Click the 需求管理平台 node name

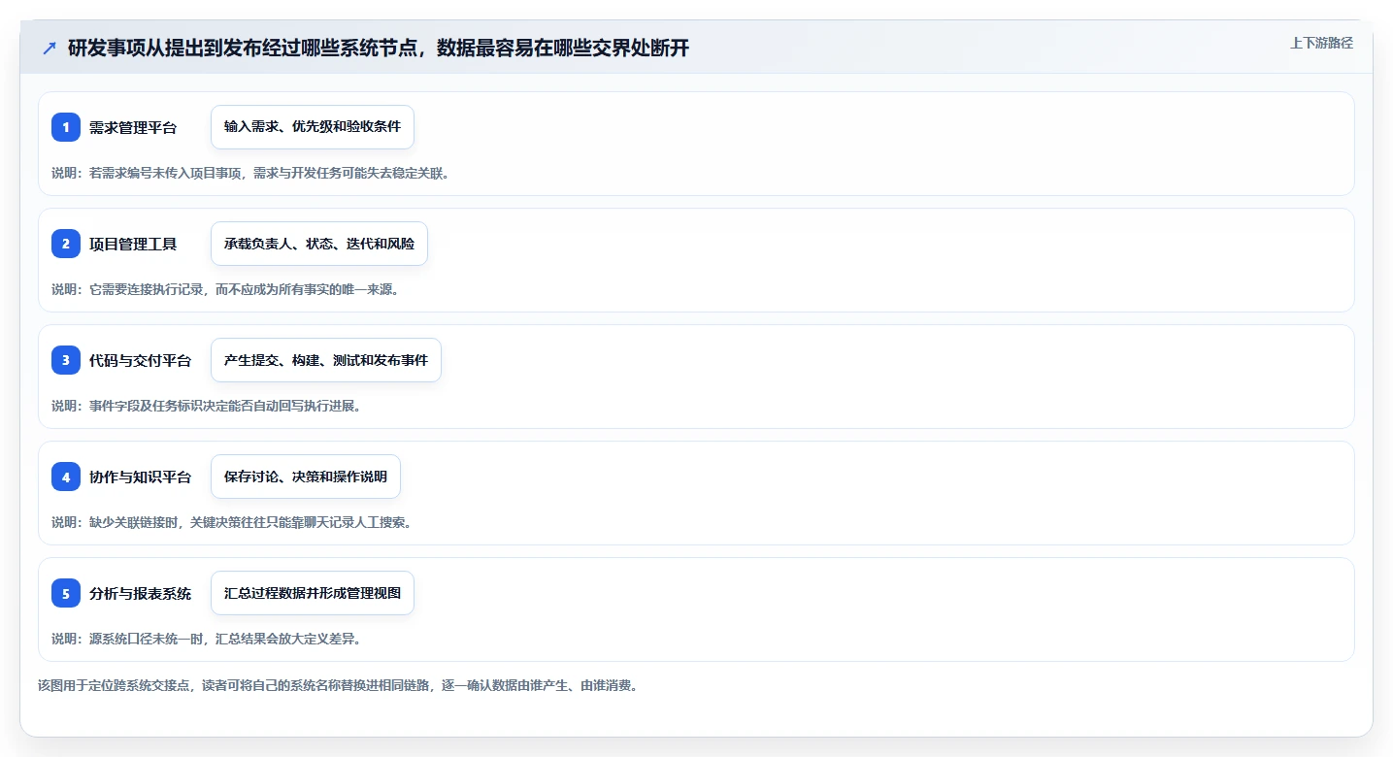(133, 127)
